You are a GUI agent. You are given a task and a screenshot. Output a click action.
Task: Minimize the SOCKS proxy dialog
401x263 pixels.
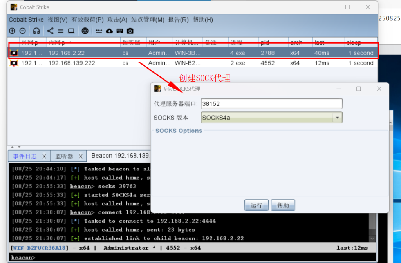(339, 89)
